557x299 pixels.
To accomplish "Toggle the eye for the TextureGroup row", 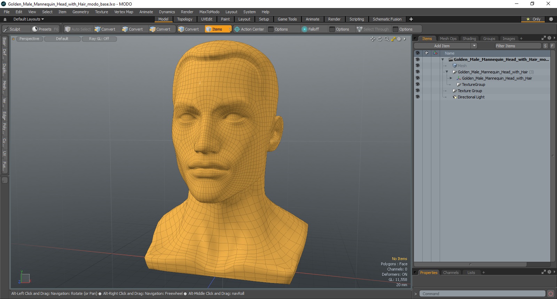I will pos(417,84).
